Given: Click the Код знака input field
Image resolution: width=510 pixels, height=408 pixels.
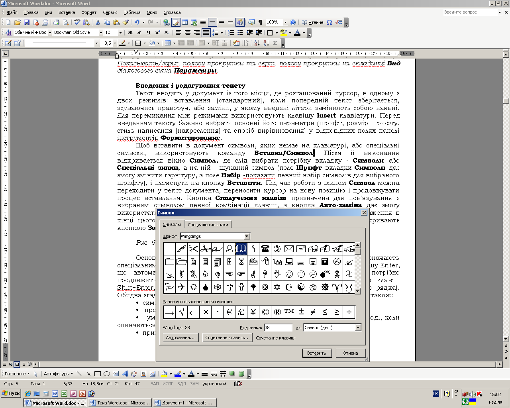Looking at the screenshot, I should coord(278,328).
